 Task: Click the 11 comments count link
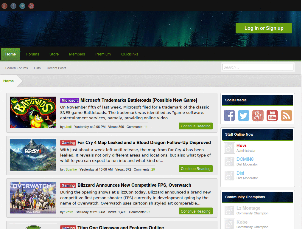click(x=146, y=127)
